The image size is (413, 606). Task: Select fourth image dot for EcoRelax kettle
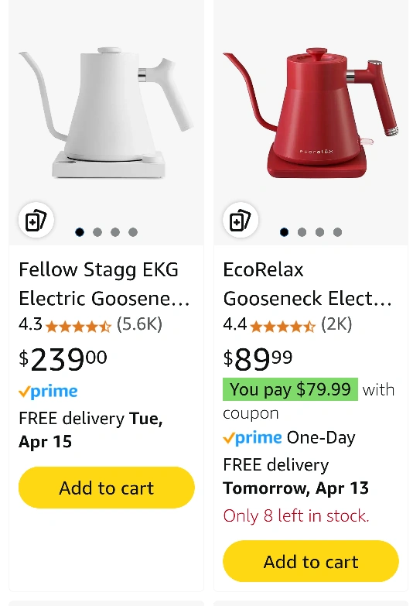(337, 232)
